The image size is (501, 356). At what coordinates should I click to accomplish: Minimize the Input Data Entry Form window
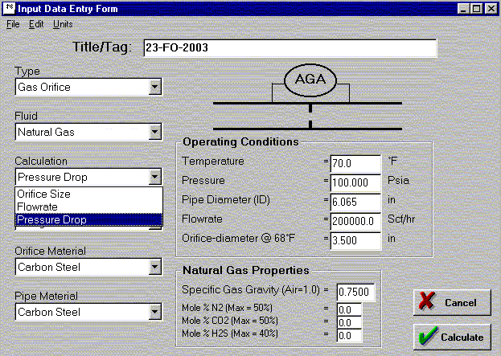[x=463, y=9]
